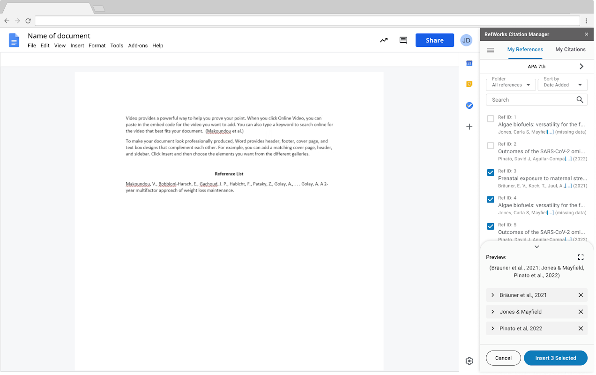Screen dimensions: 596x375
Task: Open the RefWorks hamburger menu
Action: coord(491,50)
